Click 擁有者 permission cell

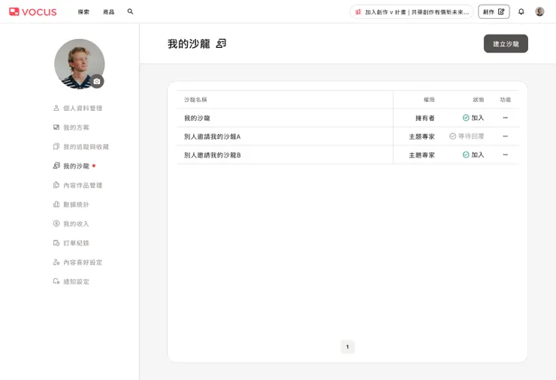(x=425, y=118)
